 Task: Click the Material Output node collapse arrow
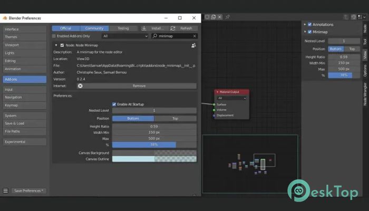(x=217, y=92)
